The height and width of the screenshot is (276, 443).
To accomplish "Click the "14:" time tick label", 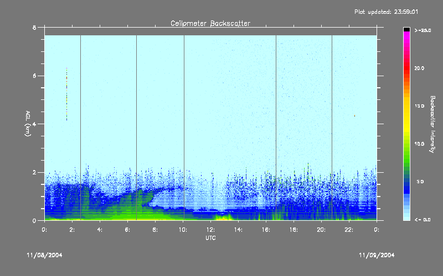I will click(238, 230).
